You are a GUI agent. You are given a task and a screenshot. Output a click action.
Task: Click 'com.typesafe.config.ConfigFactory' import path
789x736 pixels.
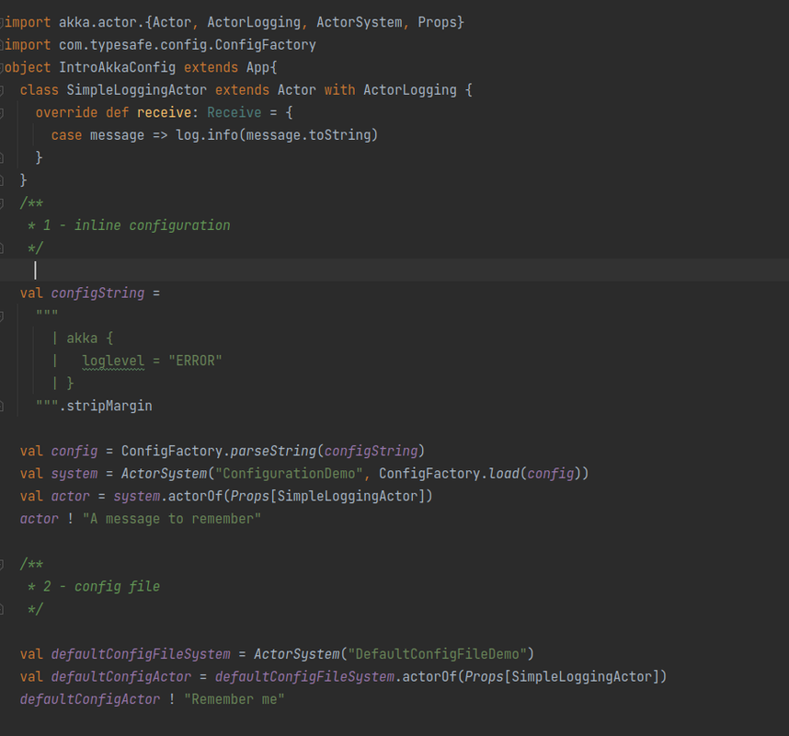point(188,45)
